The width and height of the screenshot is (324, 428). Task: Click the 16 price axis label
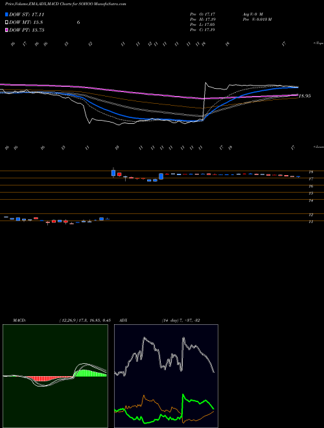click(x=310, y=186)
